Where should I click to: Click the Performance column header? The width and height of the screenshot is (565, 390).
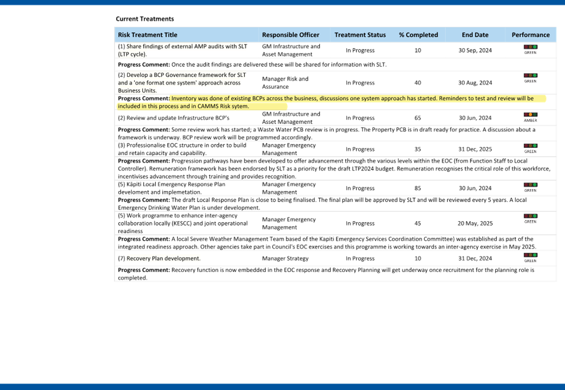530,35
